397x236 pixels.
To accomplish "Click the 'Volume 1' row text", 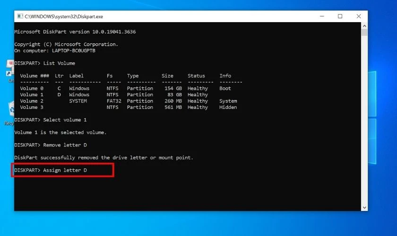I will coord(32,94).
